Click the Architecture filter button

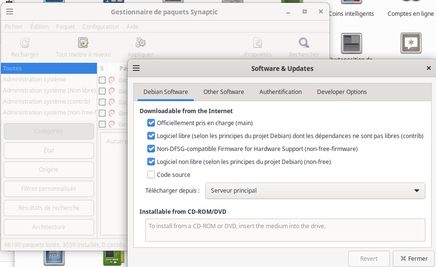(x=48, y=227)
